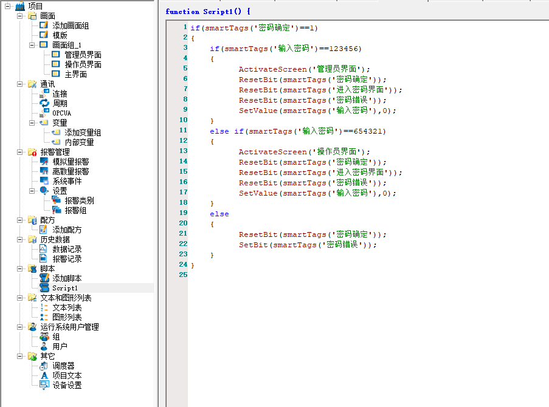Click line 22 SetBit 密码错误 code

[308, 245]
